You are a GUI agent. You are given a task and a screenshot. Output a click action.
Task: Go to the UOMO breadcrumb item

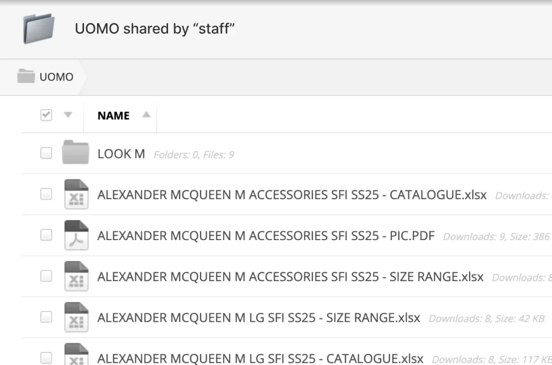(56, 77)
